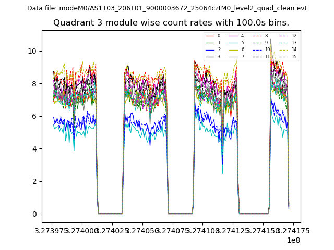Select legend entry label 4
The image size is (334, 250).
[242, 36]
